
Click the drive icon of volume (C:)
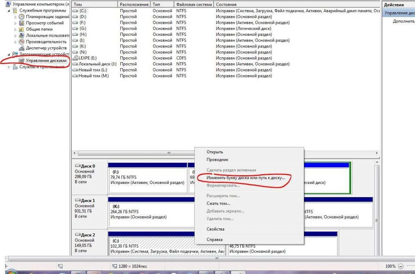click(75, 11)
